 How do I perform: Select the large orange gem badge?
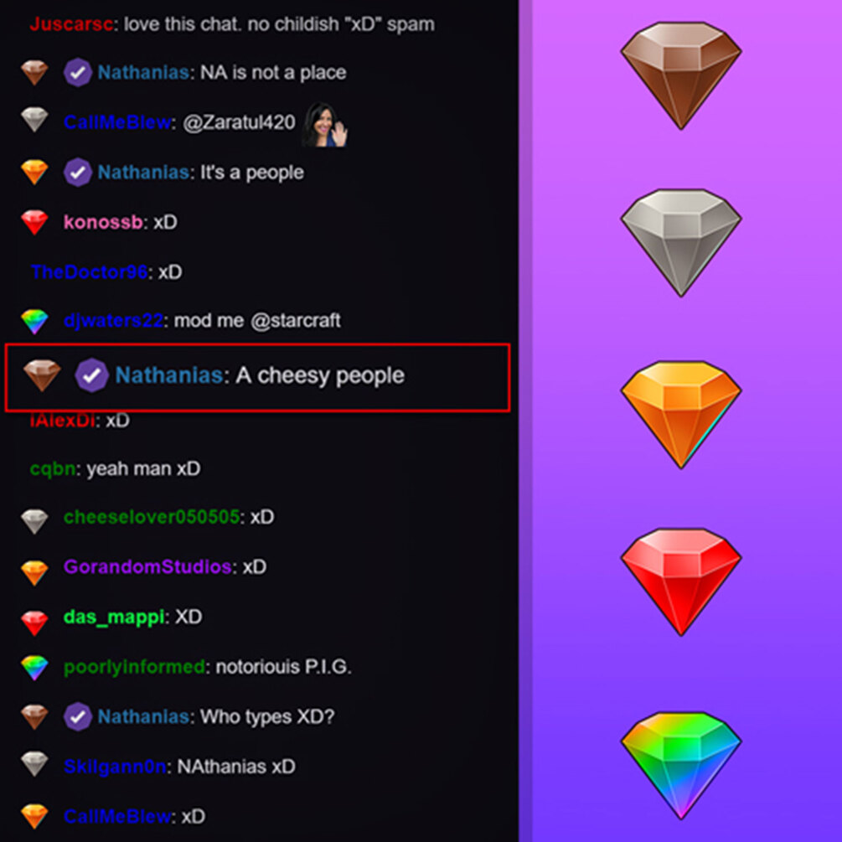681,415
